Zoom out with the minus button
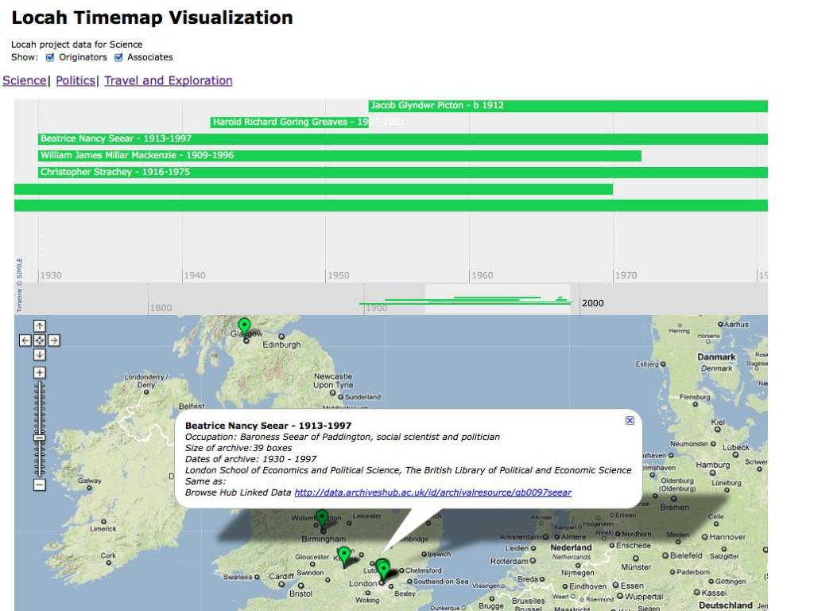814x611 pixels. click(x=40, y=485)
